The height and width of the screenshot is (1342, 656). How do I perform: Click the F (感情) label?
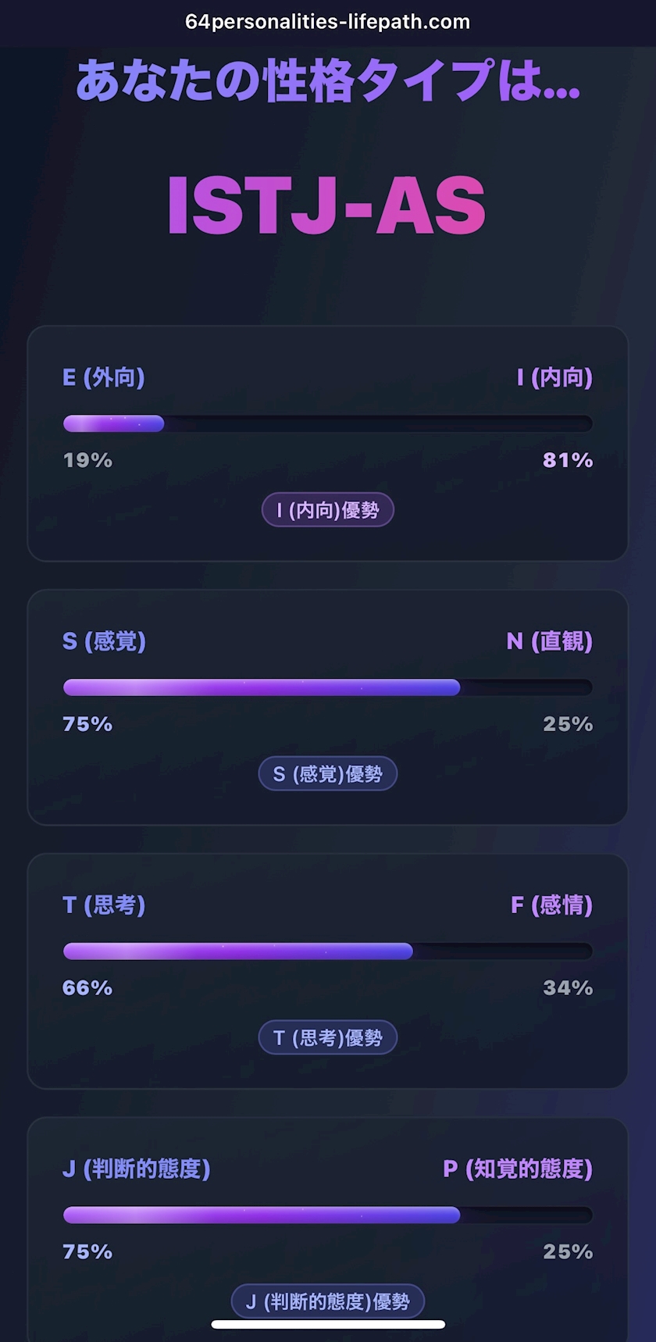click(x=551, y=905)
